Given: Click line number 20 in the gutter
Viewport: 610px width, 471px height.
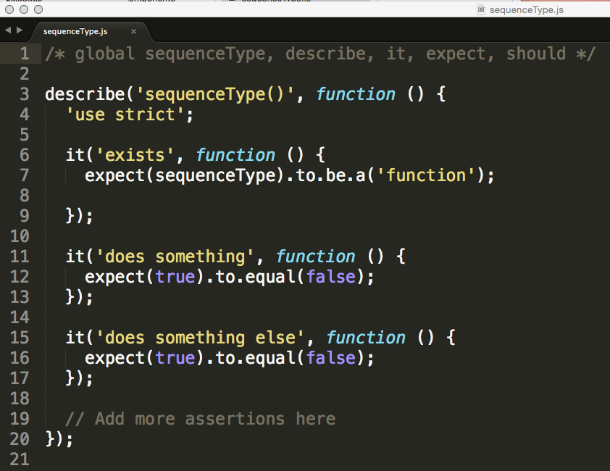Looking at the screenshot, I should click(20, 439).
